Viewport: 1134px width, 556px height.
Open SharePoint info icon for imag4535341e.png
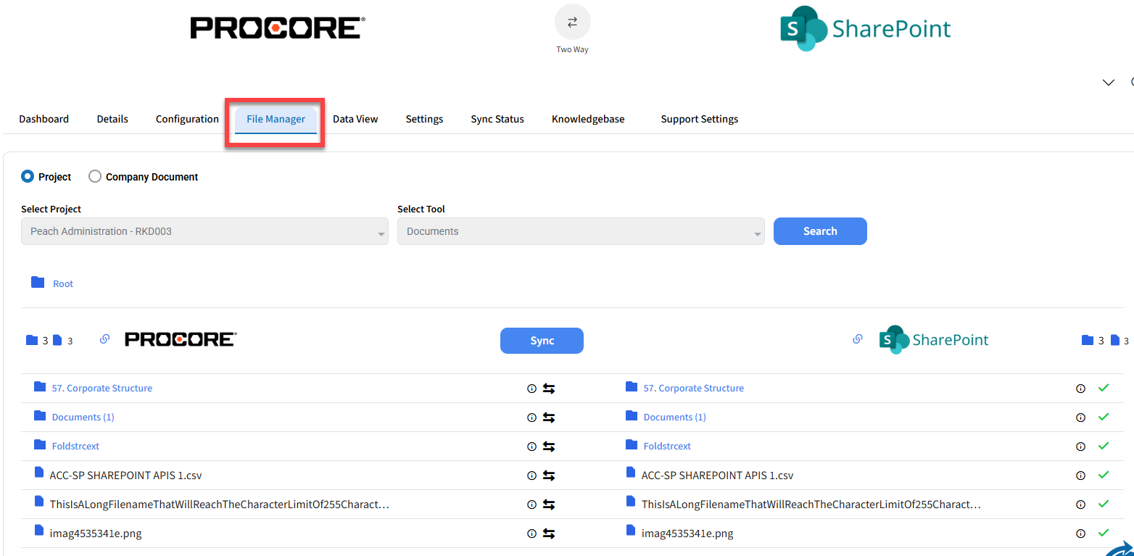1080,534
